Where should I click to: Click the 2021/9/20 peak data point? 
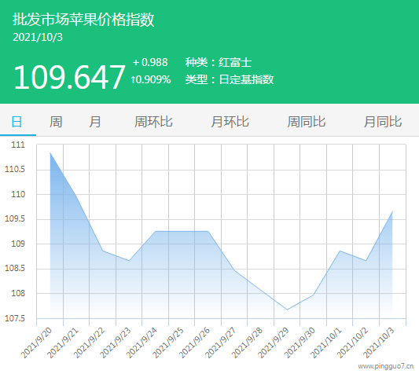point(50,152)
